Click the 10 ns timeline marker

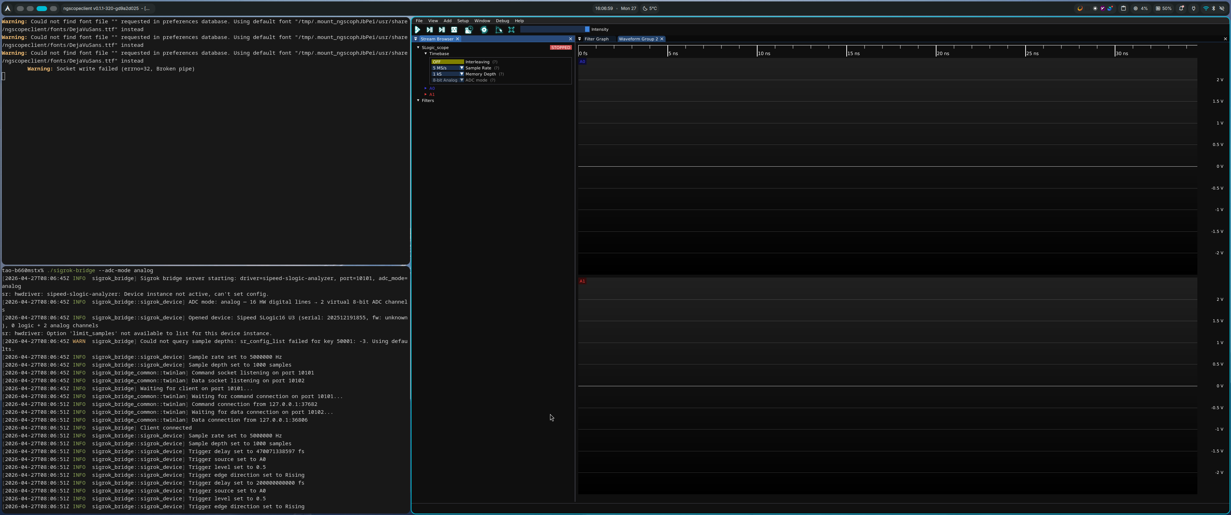point(764,53)
